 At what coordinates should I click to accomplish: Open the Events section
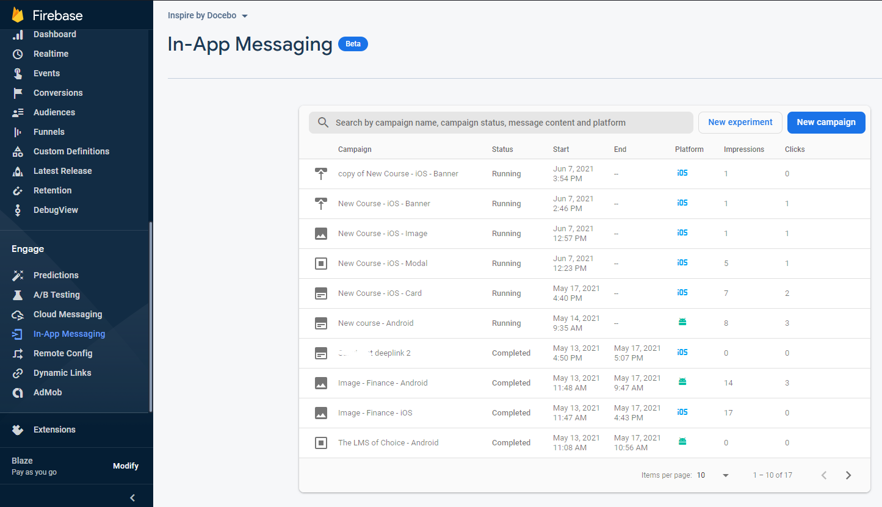[x=45, y=73]
